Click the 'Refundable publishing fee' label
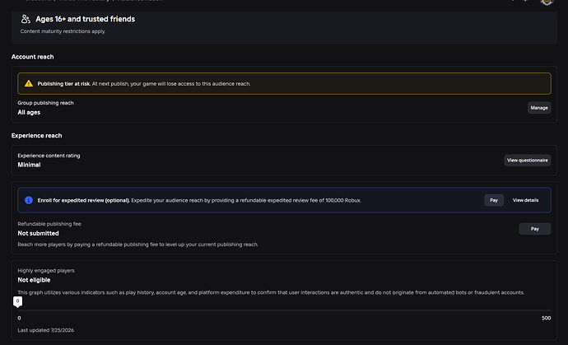568x345 pixels. pyautogui.click(x=49, y=224)
